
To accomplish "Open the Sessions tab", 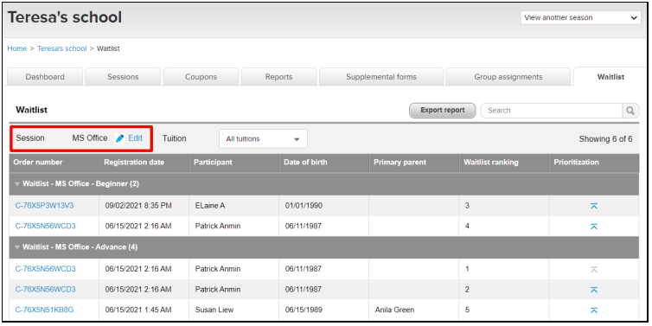I will point(123,77).
